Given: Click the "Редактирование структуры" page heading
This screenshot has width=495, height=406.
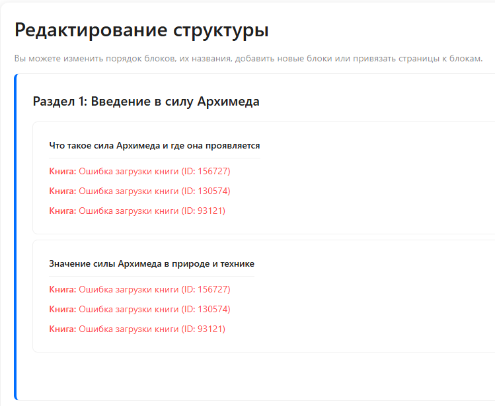Looking at the screenshot, I should (x=141, y=30).
